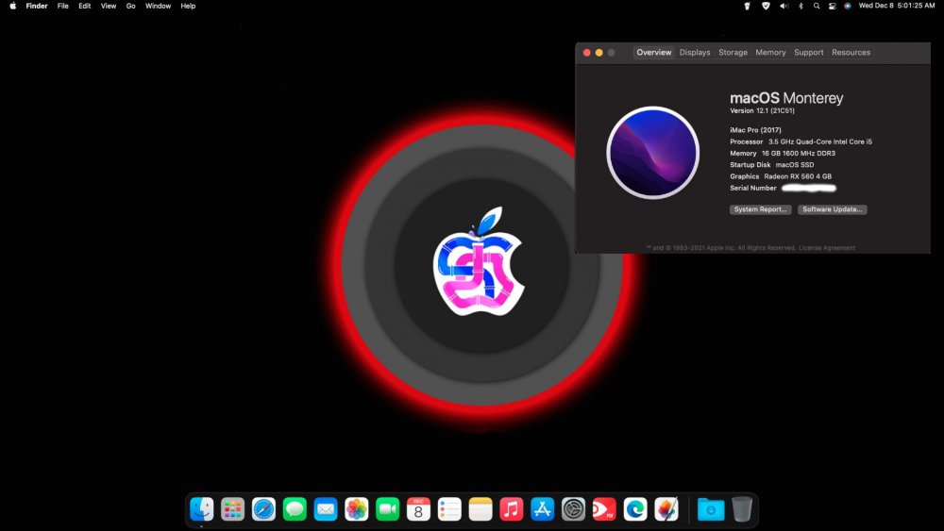Open Launchpad in the Dock
The width and height of the screenshot is (944, 531).
pyautogui.click(x=232, y=509)
